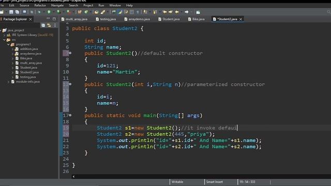The width and height of the screenshot is (331, 186).
Task: Run the program with the green play icon
Action: click(x=49, y=12)
